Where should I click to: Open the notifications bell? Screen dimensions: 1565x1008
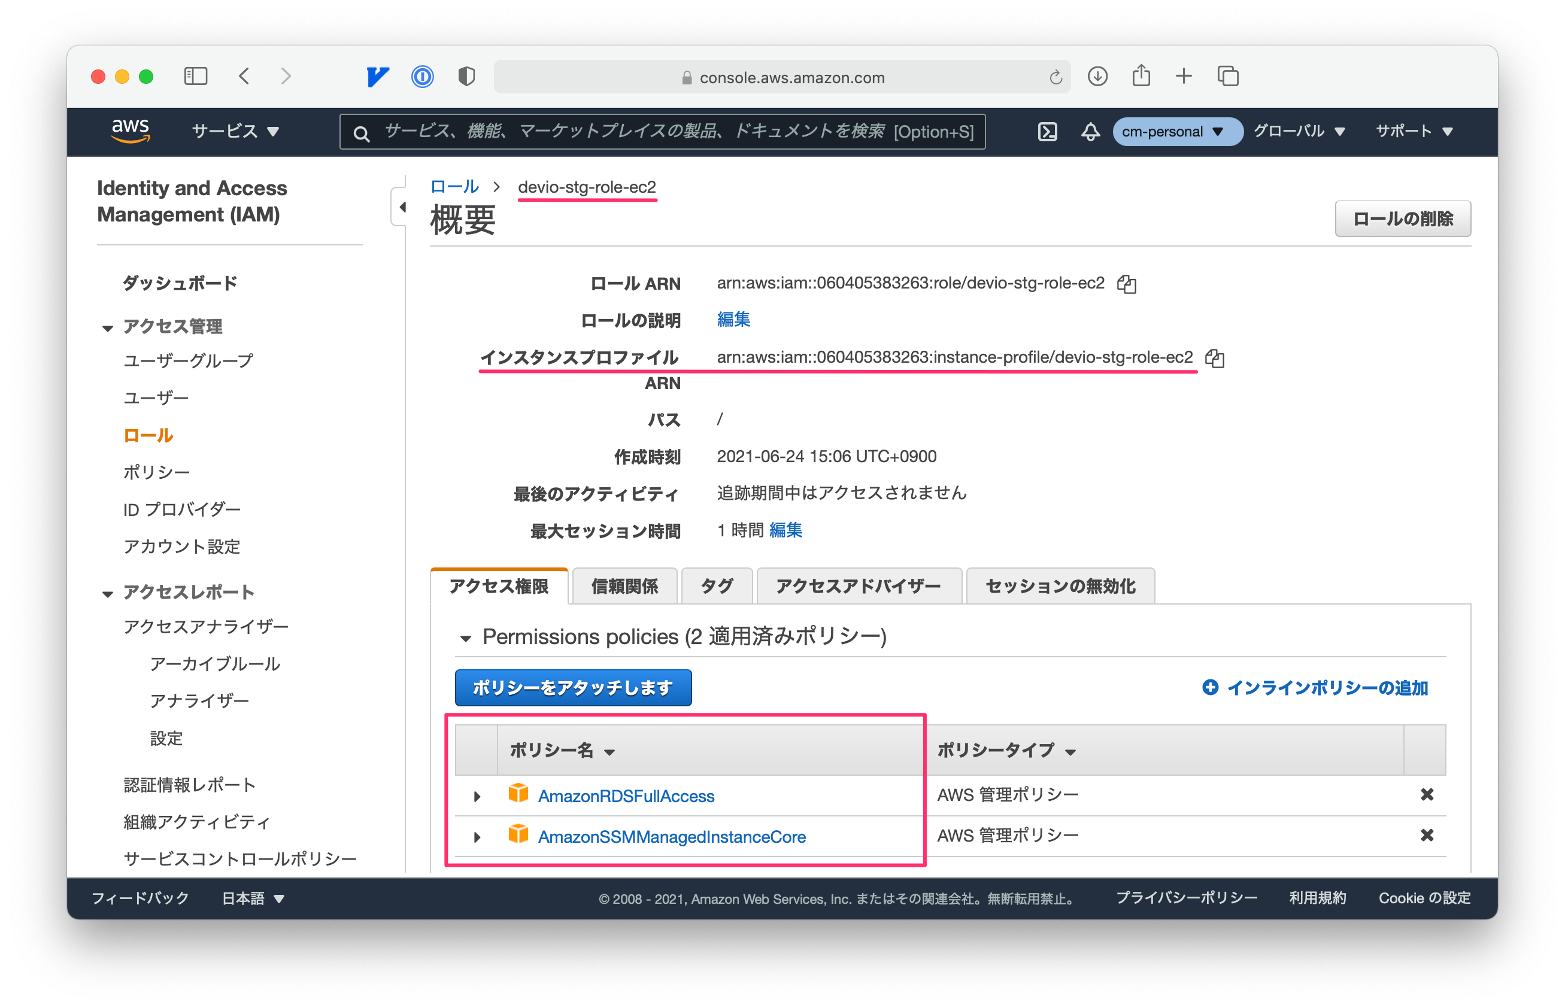click(x=1090, y=132)
